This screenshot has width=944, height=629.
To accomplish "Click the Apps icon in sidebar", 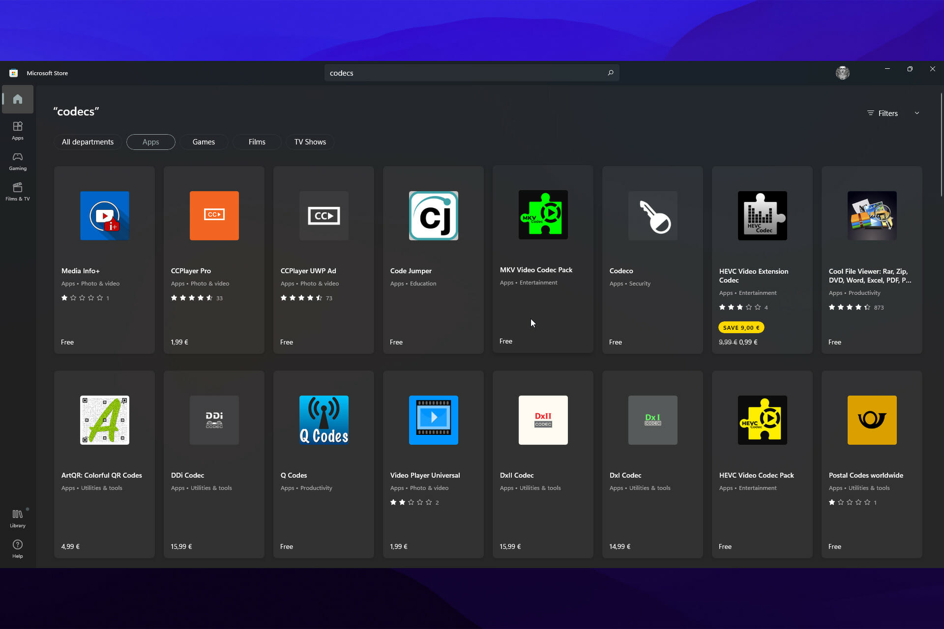I will pyautogui.click(x=18, y=129).
